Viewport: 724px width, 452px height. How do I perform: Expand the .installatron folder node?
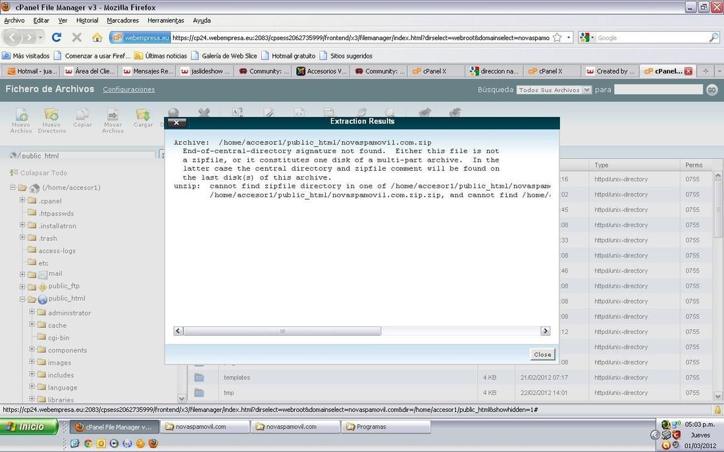[22, 225]
